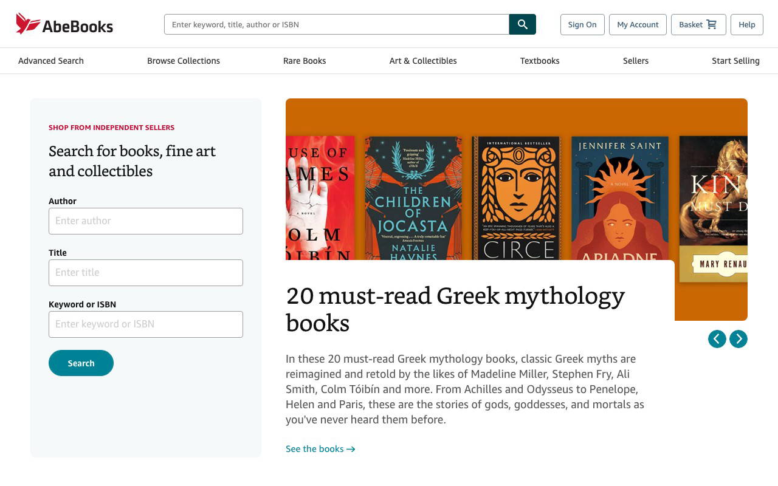Open Advanced Search
778x486 pixels.
[x=51, y=61]
